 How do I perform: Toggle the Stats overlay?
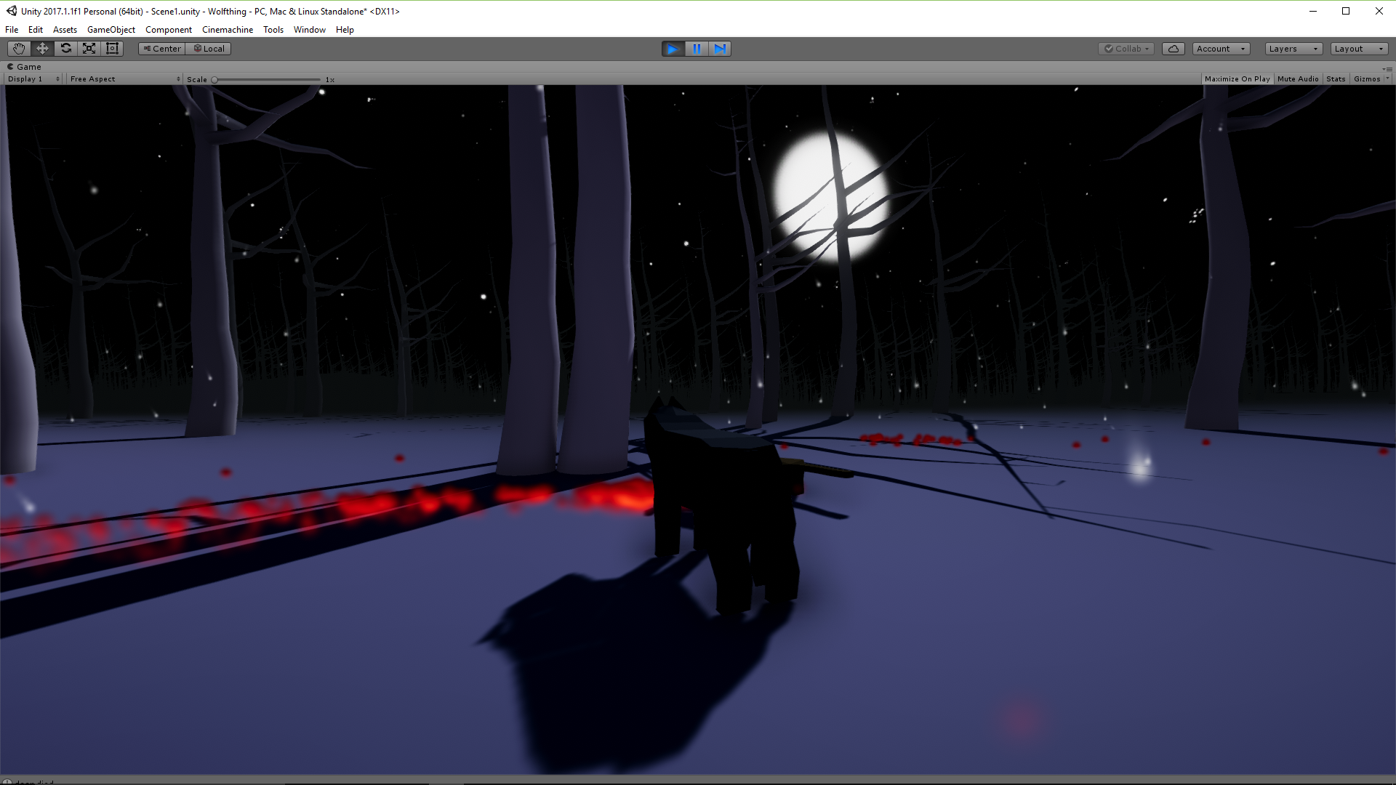[x=1335, y=79]
